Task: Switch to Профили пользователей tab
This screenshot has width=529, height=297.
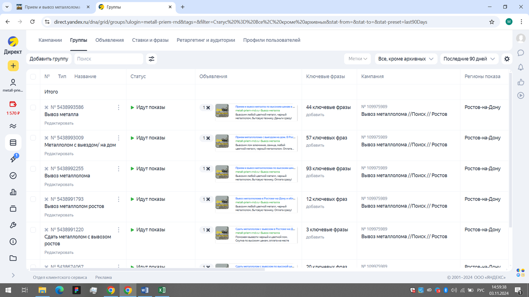Action: (272, 40)
